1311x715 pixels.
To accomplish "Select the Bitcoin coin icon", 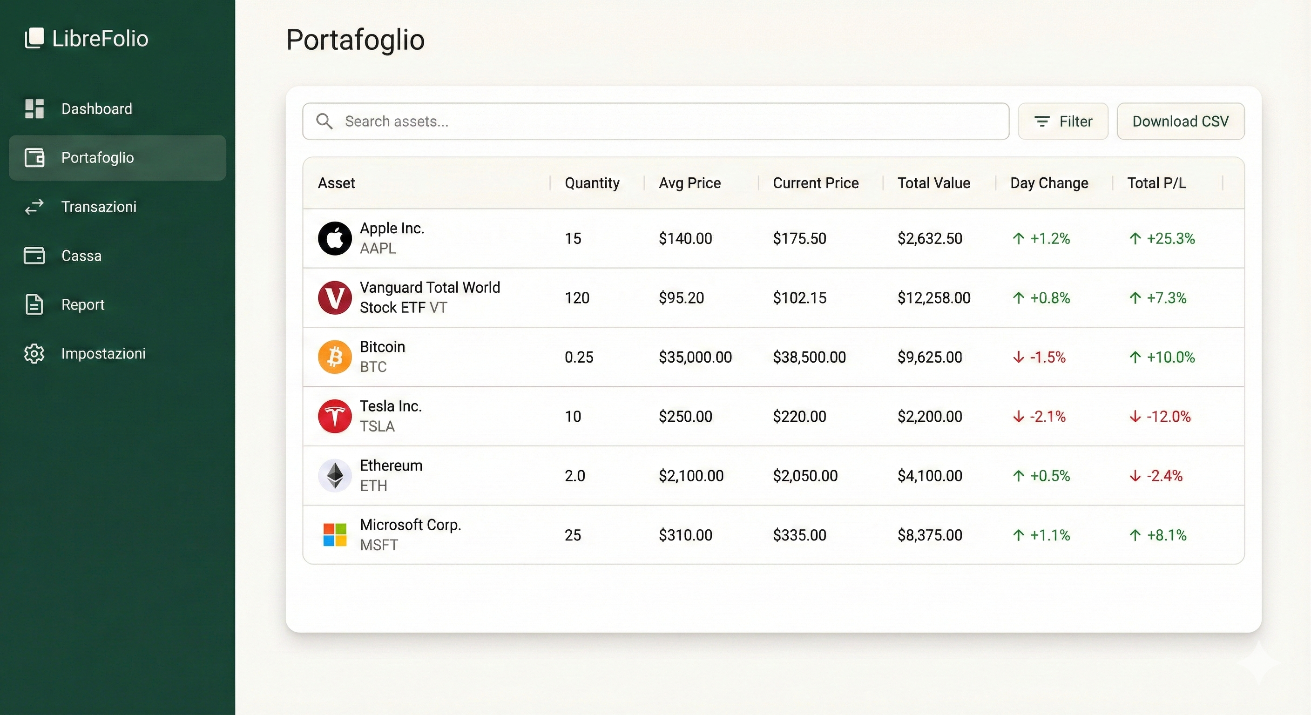I will coord(334,357).
